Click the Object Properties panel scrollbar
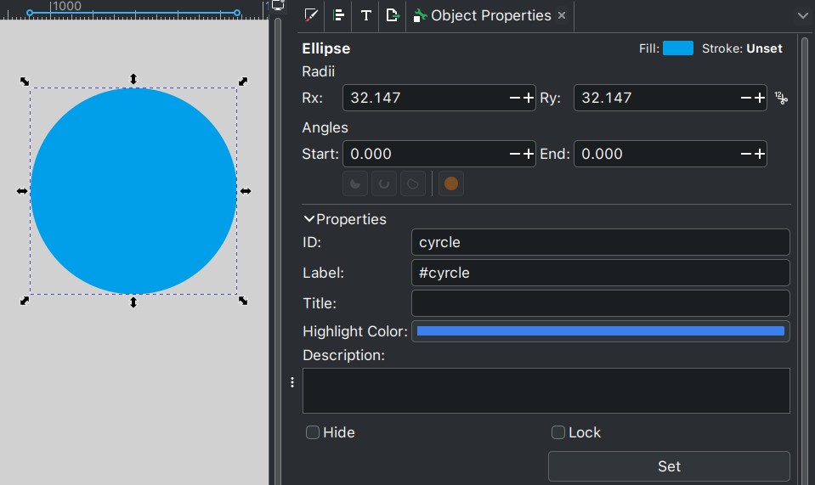815x485 pixels. point(805,260)
